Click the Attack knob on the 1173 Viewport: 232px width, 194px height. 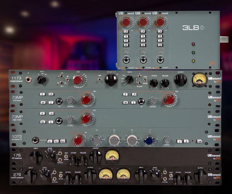point(154,83)
